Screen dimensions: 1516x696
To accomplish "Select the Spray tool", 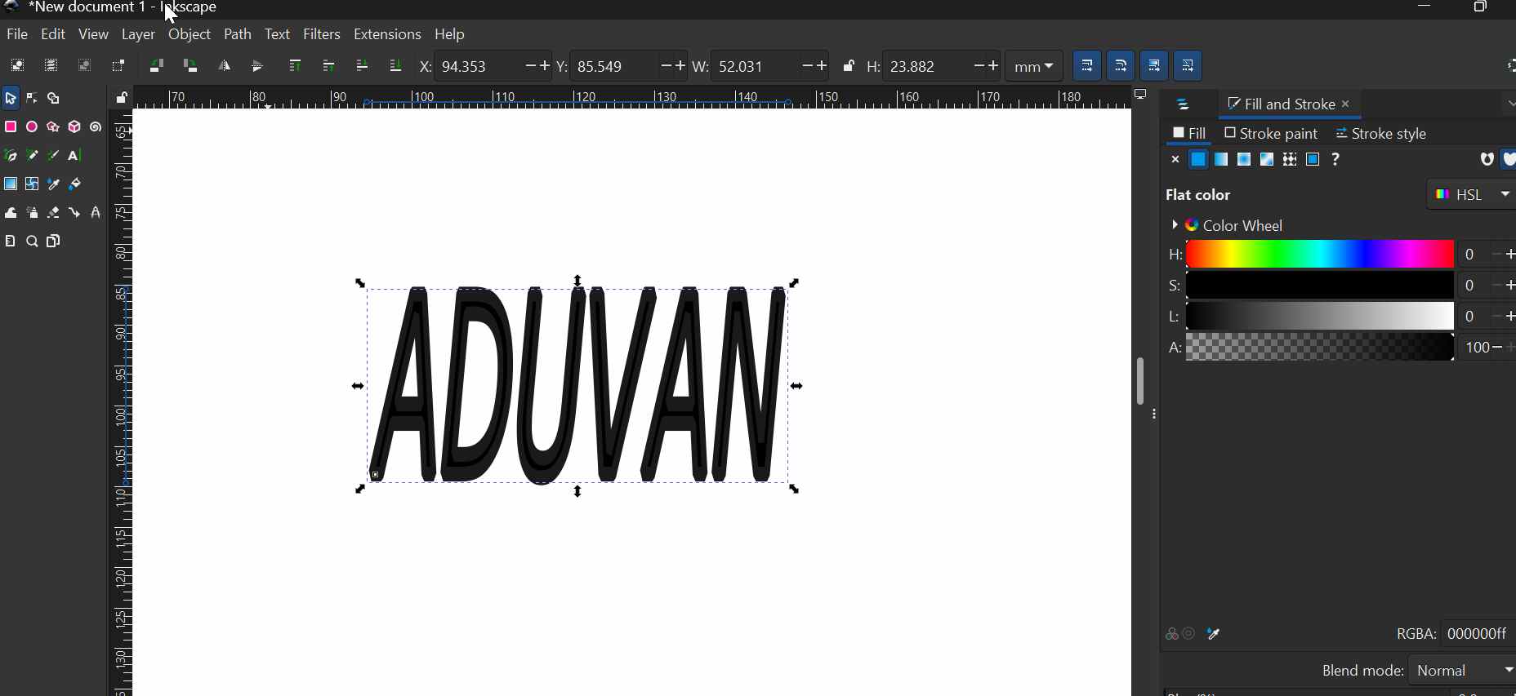I will [x=32, y=213].
